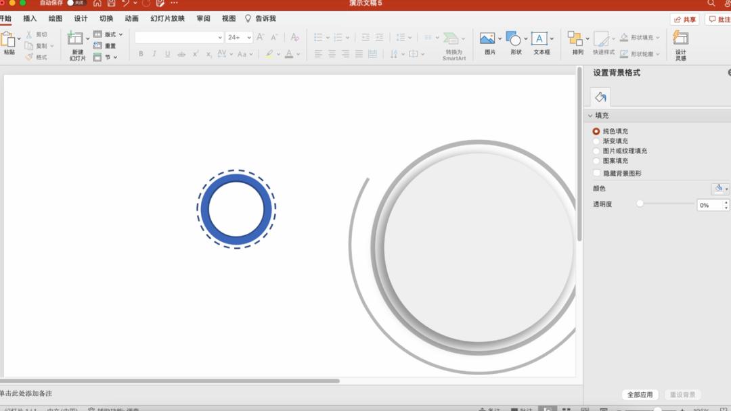Click the Design Ideas (设计灵感) icon
The width and height of the screenshot is (731, 411).
click(680, 39)
